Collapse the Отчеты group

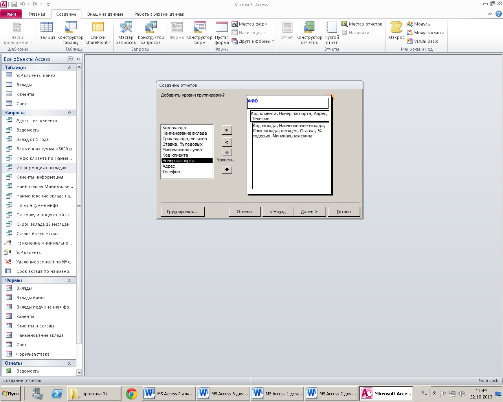tap(69, 363)
